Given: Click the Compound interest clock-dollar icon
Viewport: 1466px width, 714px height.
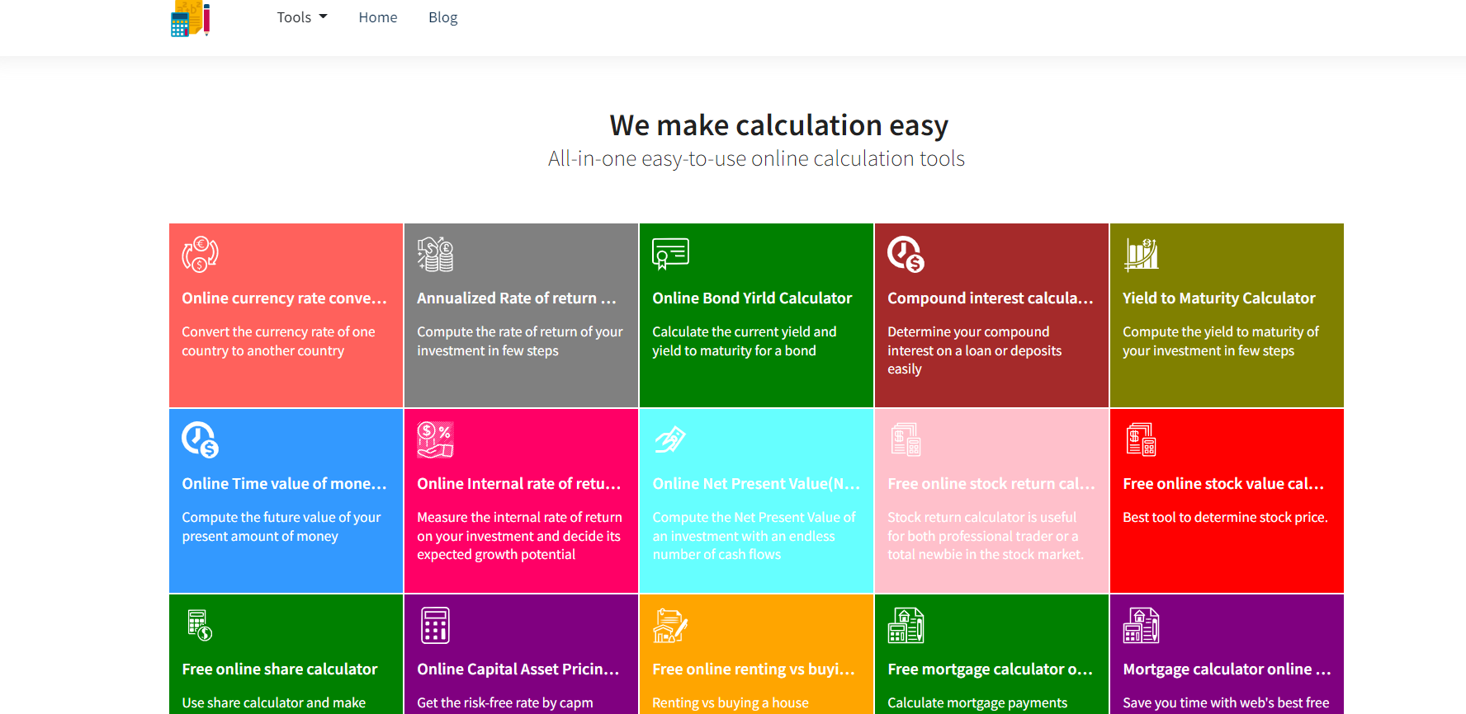Looking at the screenshot, I should [906, 254].
